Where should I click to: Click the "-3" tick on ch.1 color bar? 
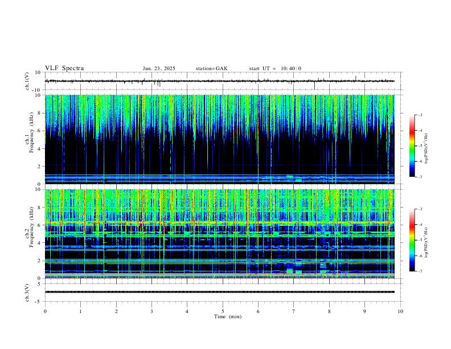[420, 115]
